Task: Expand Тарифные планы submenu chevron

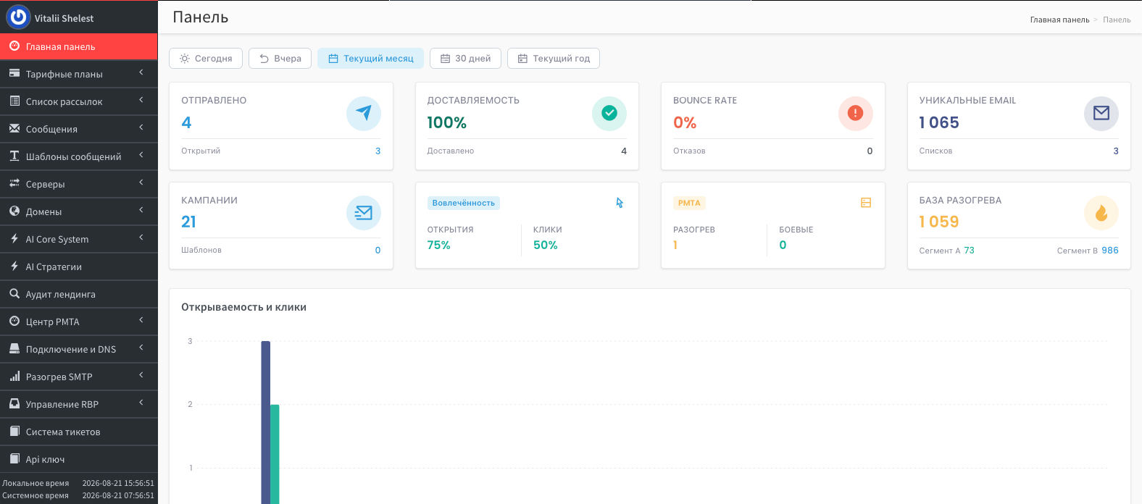Action: [141, 72]
